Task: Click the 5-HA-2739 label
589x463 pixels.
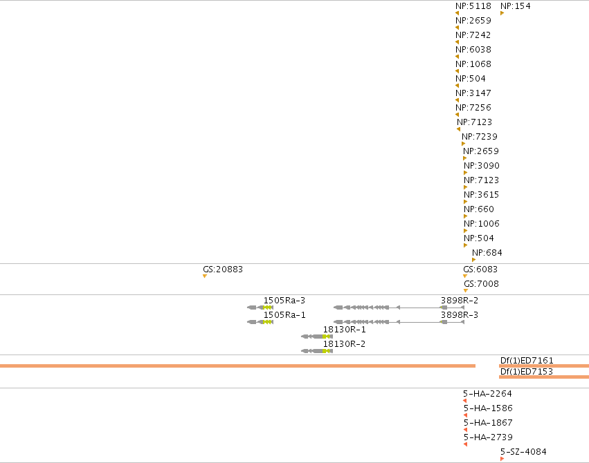Action: tap(488, 437)
